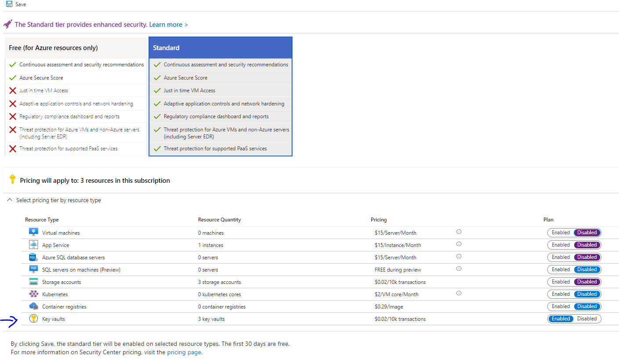Image resolution: width=619 pixels, height=363 pixels.
Task: Click the Save button
Action: 16,4
